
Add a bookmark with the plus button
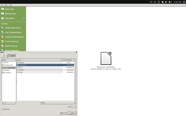tap(3, 103)
